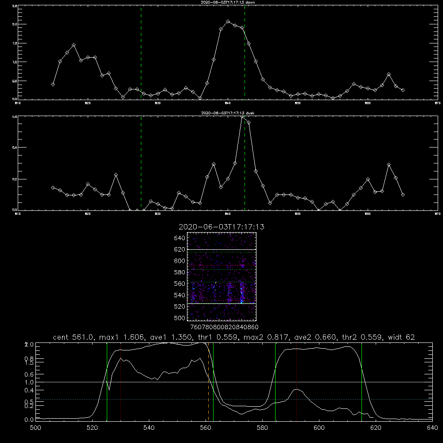Click the dawn plot title text
The width and height of the screenshot is (443, 443).
(228, 2)
